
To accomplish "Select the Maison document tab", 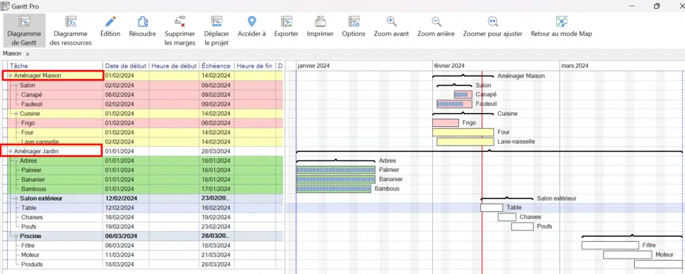I will tap(12, 53).
